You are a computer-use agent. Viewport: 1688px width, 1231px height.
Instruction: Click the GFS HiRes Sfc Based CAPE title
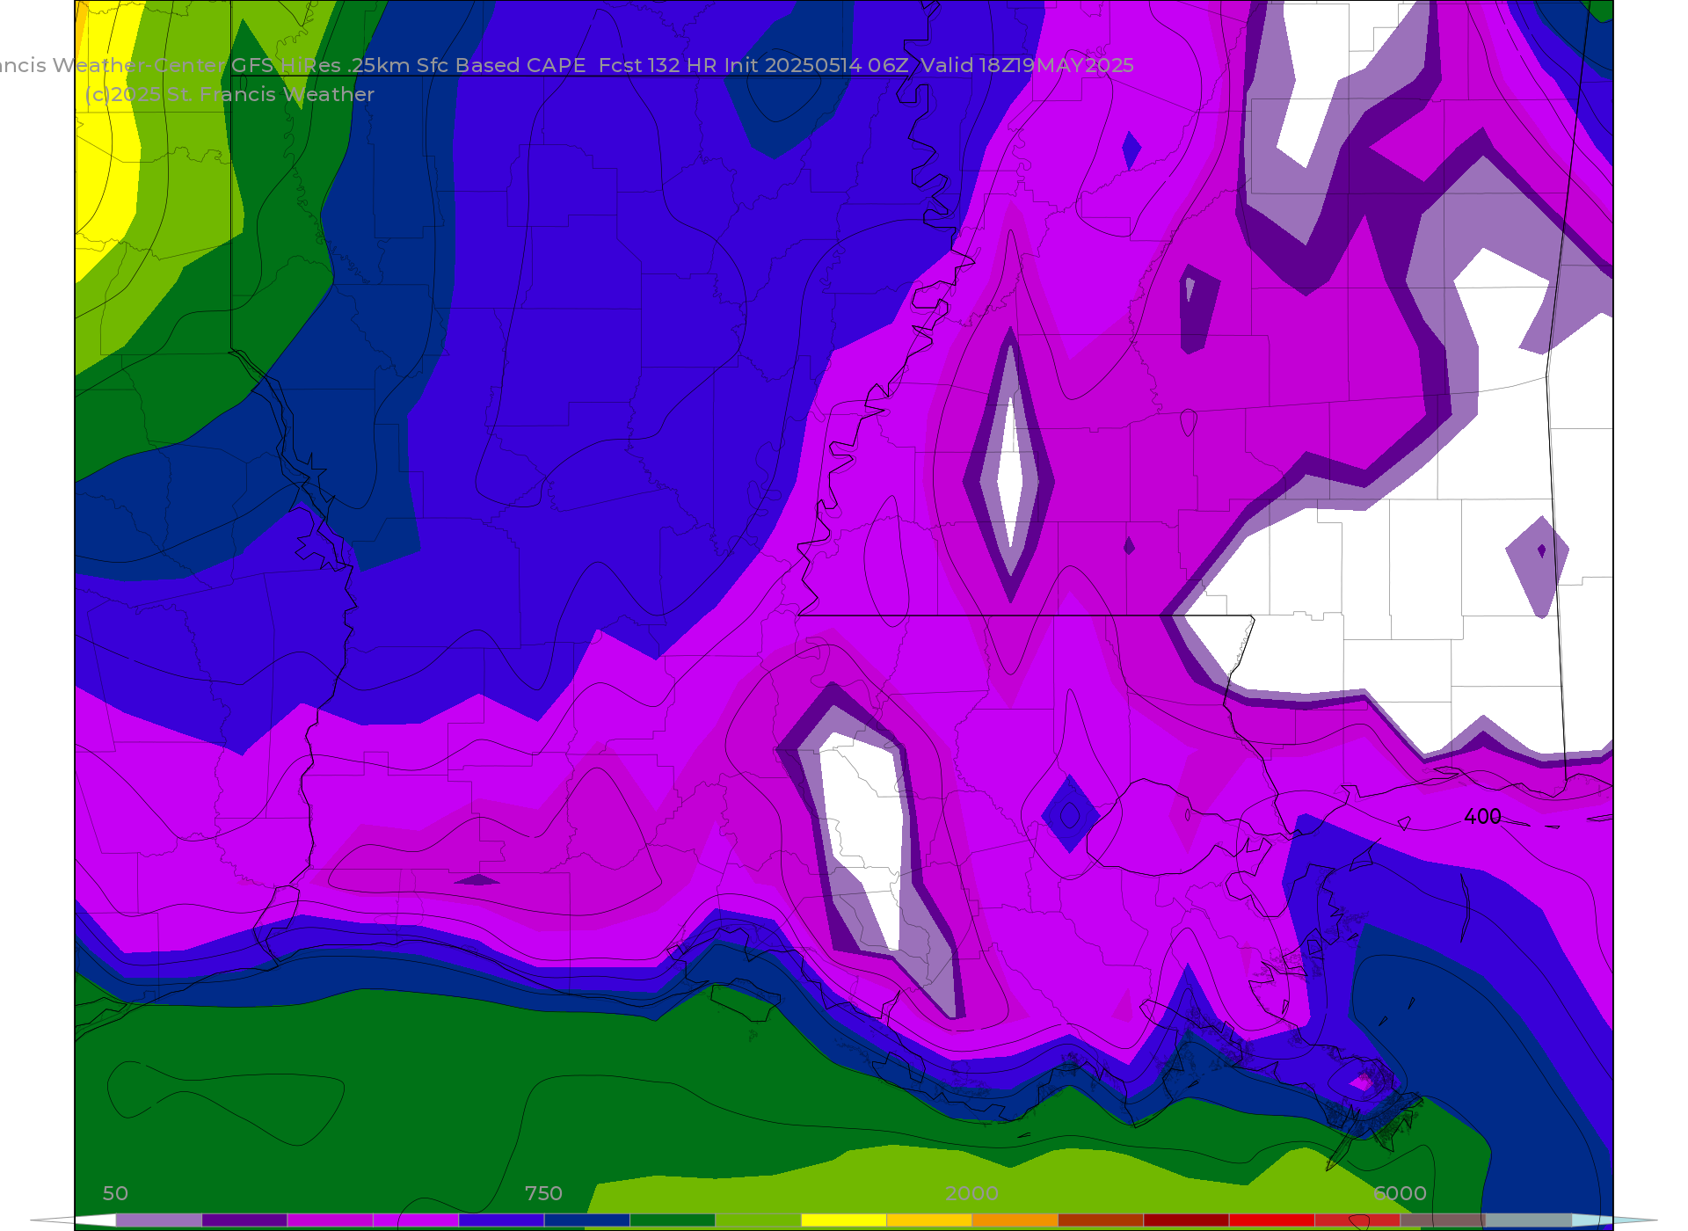409,66
